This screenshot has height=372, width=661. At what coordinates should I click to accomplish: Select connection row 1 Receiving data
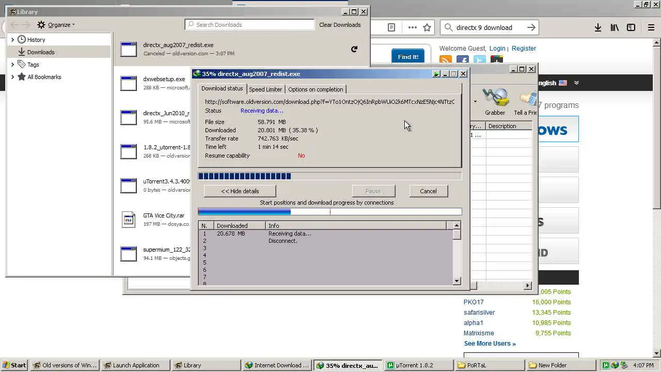click(x=325, y=234)
